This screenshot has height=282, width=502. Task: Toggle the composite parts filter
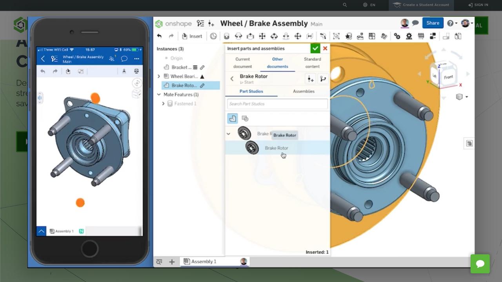[x=245, y=118]
